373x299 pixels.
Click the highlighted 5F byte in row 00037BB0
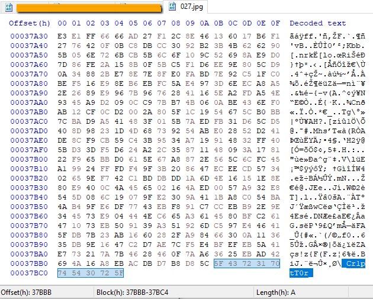[x=218, y=263]
